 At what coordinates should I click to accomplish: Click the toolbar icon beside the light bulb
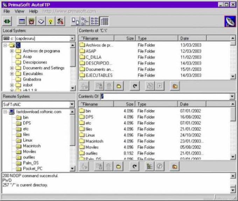(x=60, y=21)
